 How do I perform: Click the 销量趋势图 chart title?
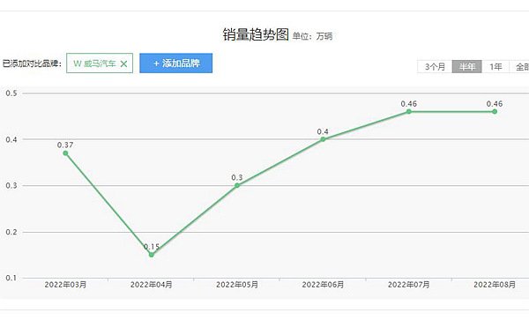256,34
